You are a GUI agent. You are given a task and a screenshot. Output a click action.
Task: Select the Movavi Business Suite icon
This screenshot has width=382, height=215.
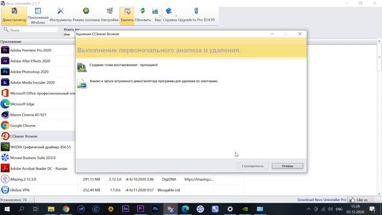pos(5,158)
